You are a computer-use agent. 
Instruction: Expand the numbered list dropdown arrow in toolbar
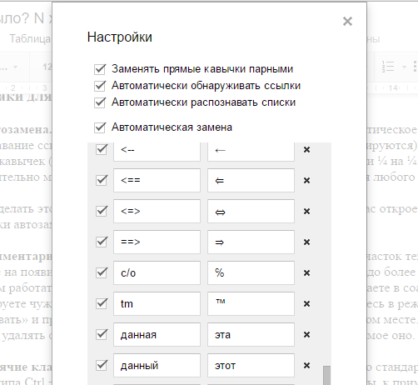click(x=404, y=67)
